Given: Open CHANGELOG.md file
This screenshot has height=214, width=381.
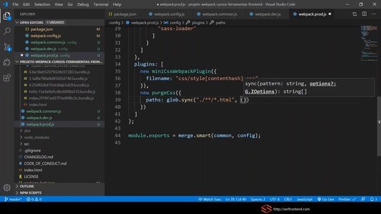Looking at the screenshot, I should pyautogui.click(x=38, y=157).
